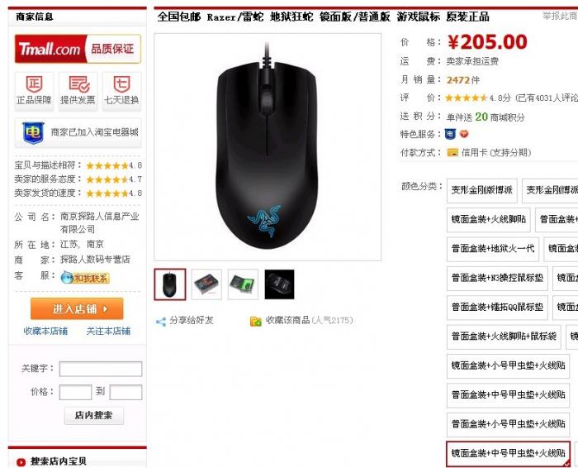The image size is (578, 468).
Task: Click the share icon beside 分享给好友
Action: click(x=161, y=322)
